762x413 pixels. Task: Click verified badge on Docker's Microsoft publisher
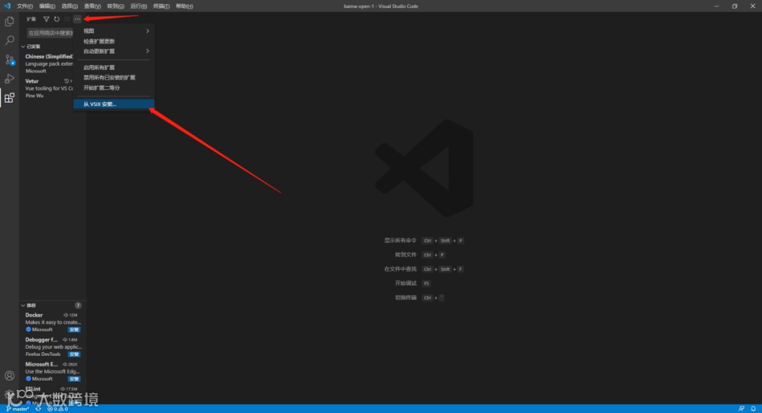tap(28, 329)
